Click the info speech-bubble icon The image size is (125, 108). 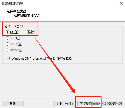point(8,58)
